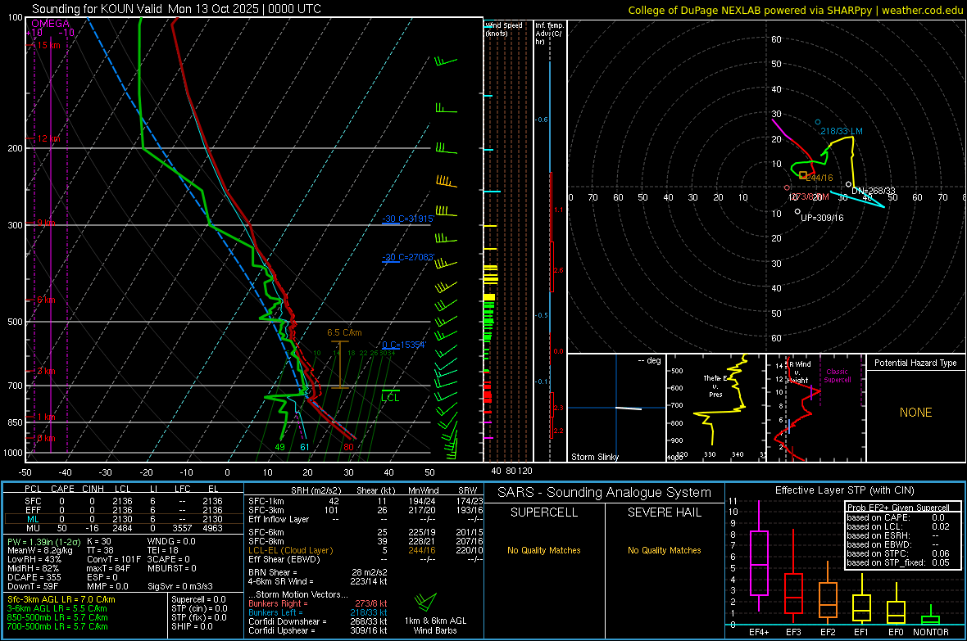The image size is (967, 641).
Task: Click the SARS - Sounding Analogue System header
Action: click(x=605, y=493)
